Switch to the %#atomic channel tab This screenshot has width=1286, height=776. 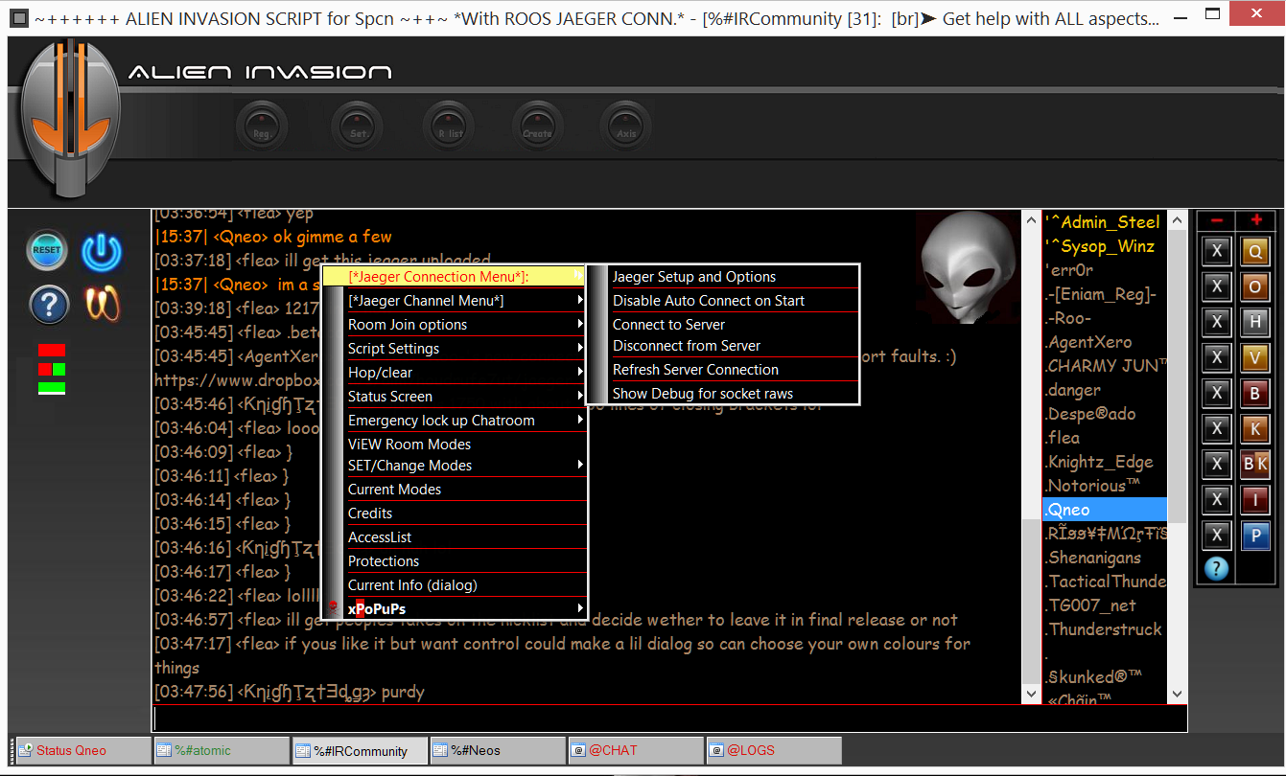pyautogui.click(x=222, y=751)
